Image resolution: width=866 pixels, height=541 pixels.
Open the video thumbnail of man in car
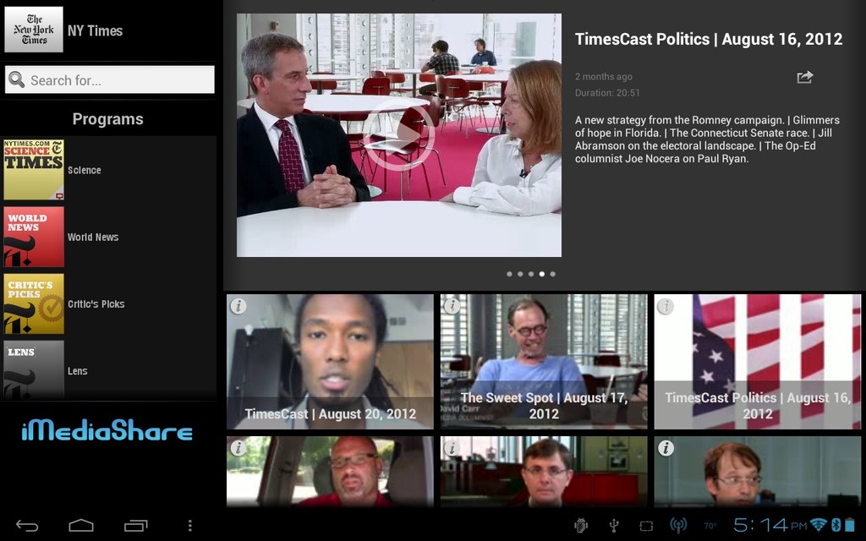pyautogui.click(x=331, y=472)
